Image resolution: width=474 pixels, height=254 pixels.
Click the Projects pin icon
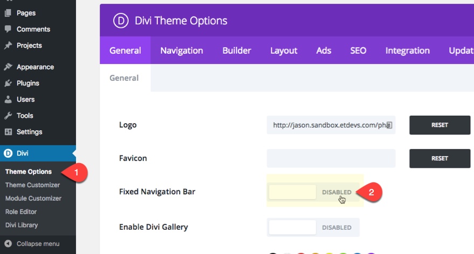click(8, 46)
